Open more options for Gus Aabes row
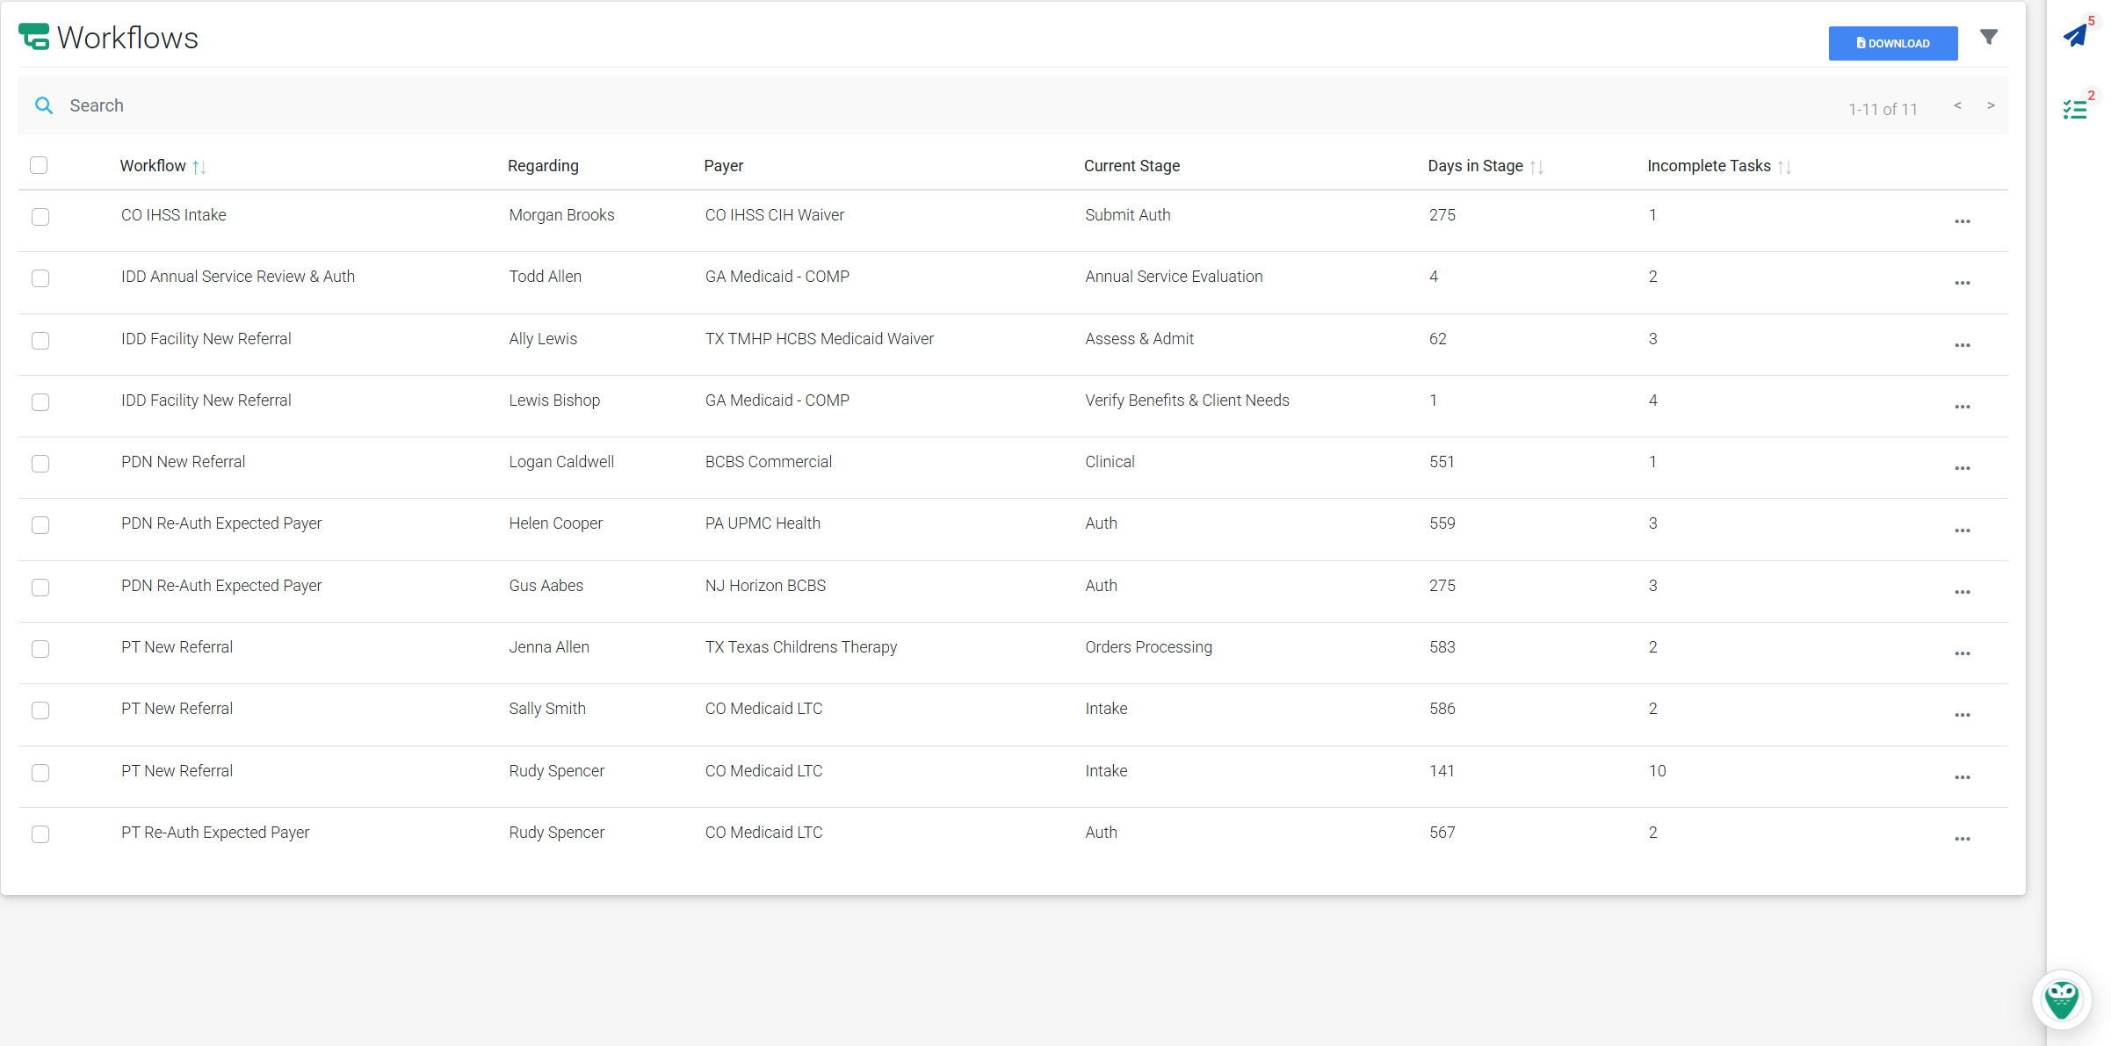The image size is (2111, 1046). click(x=1963, y=592)
